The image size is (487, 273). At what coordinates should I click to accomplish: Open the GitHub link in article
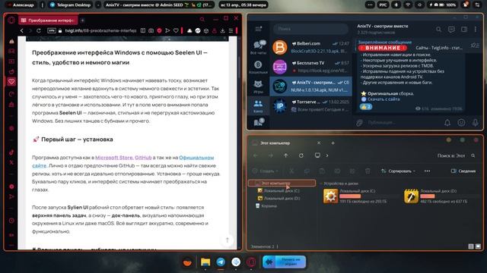[x=143, y=158]
